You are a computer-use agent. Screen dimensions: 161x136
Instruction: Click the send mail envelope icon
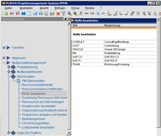[x=52, y=14]
